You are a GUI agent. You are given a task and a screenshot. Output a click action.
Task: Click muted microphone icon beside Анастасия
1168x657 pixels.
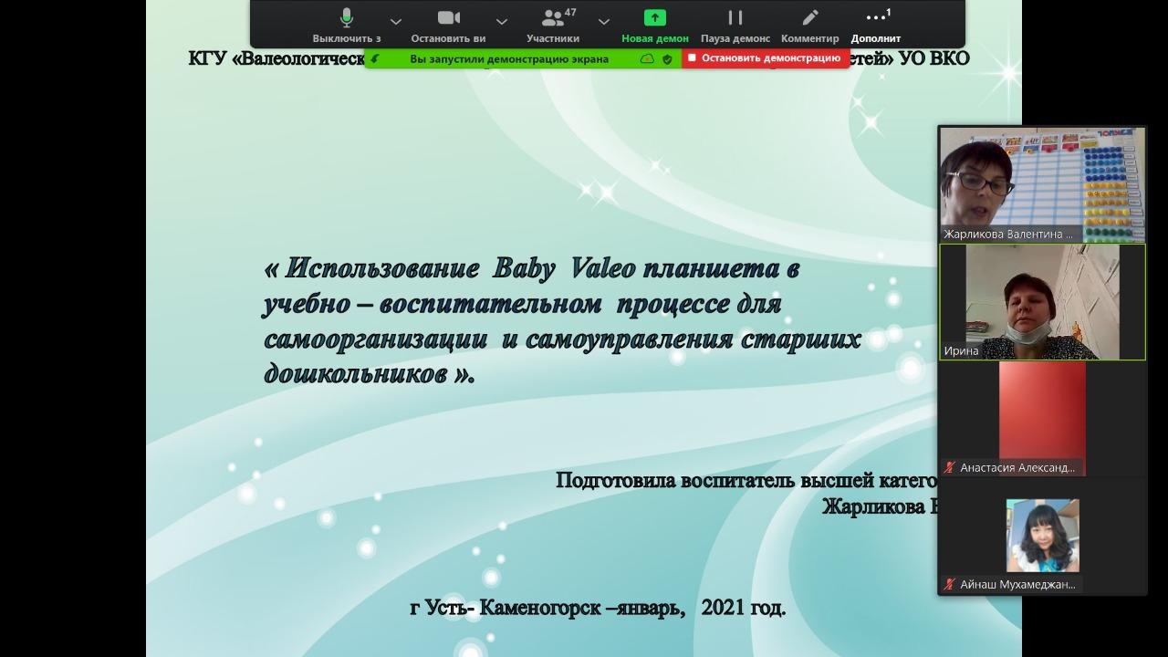coord(950,467)
